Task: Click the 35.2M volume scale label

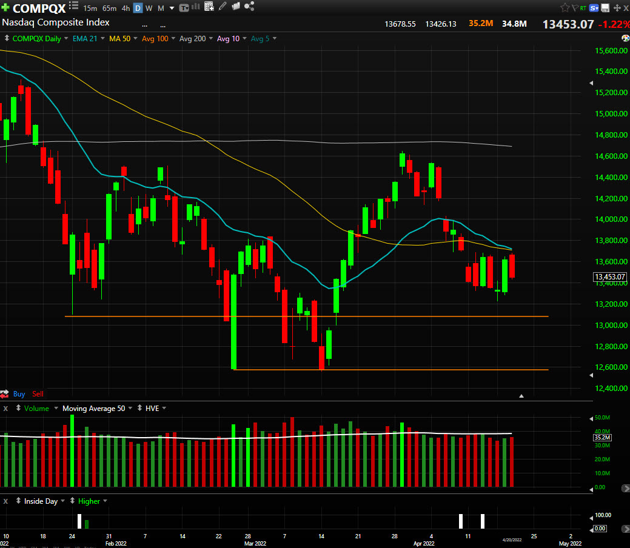Action: point(602,438)
